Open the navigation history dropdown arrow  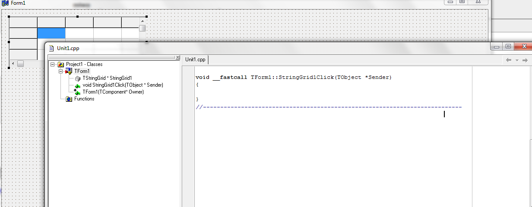517,60
